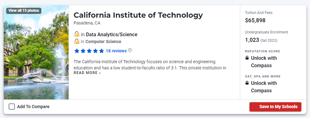Viewport: 310px width, 118px height.
Task: Check the Add To Compare checkbox
Action: click(x=12, y=107)
